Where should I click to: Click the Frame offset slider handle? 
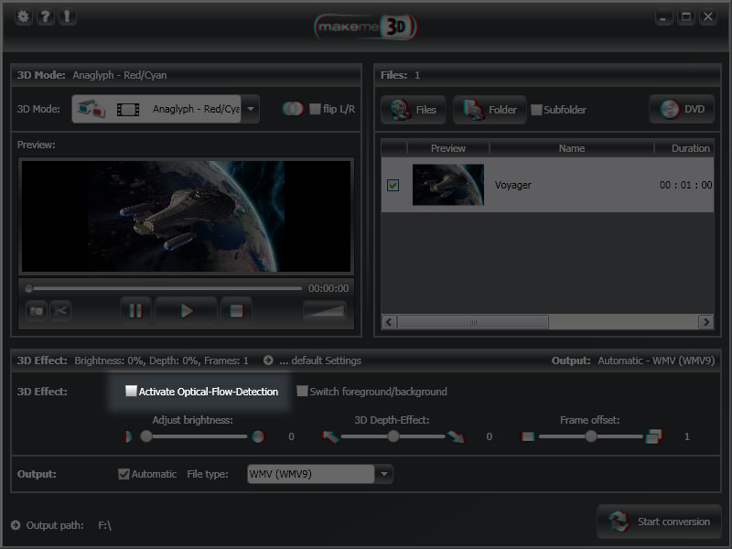(591, 436)
